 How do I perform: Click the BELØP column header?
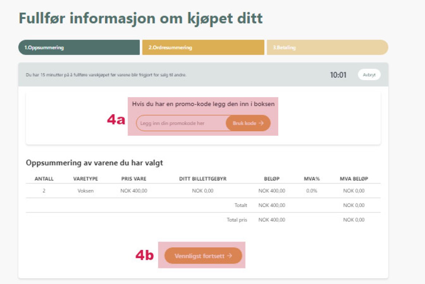coord(272,179)
